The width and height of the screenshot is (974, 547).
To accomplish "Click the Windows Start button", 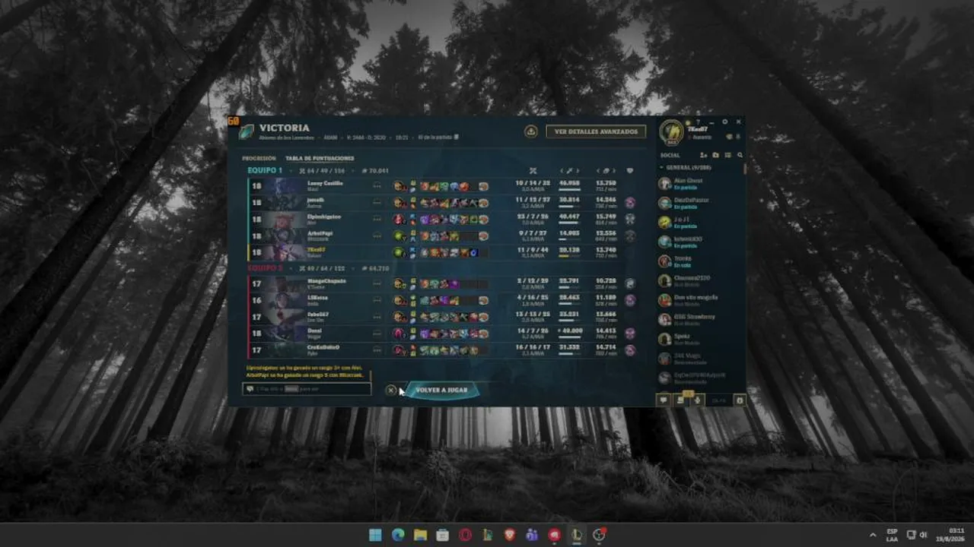I will 375,535.
